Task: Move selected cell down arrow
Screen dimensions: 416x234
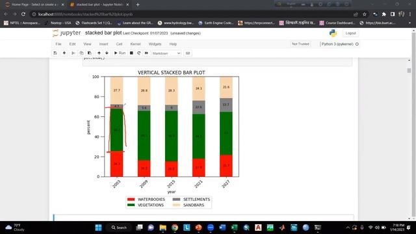Action: tap(107, 53)
